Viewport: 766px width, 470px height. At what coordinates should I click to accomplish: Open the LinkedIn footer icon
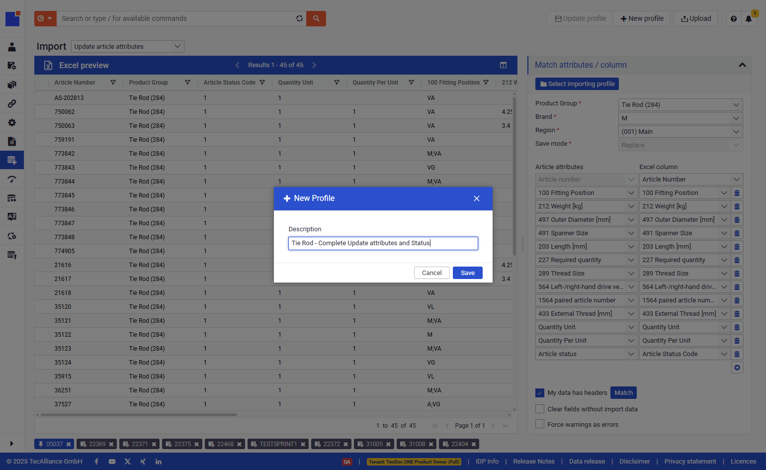(x=159, y=462)
